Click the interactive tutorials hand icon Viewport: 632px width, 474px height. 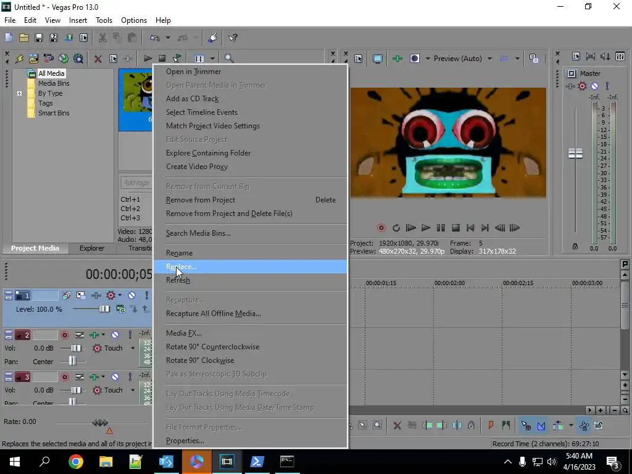[x=213, y=38]
